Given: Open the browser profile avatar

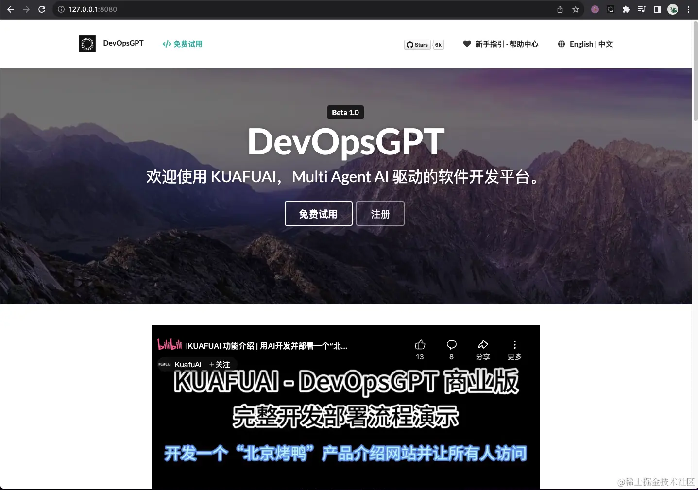Looking at the screenshot, I should click(x=673, y=9).
